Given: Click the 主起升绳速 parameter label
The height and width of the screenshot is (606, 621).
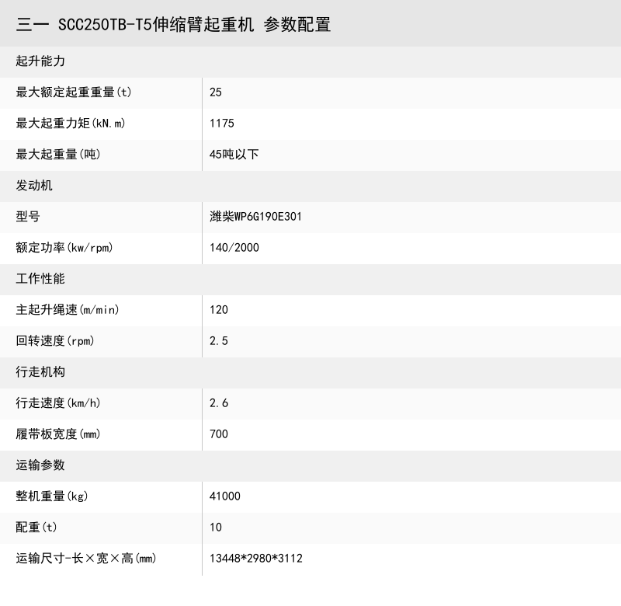Looking at the screenshot, I should (65, 310).
